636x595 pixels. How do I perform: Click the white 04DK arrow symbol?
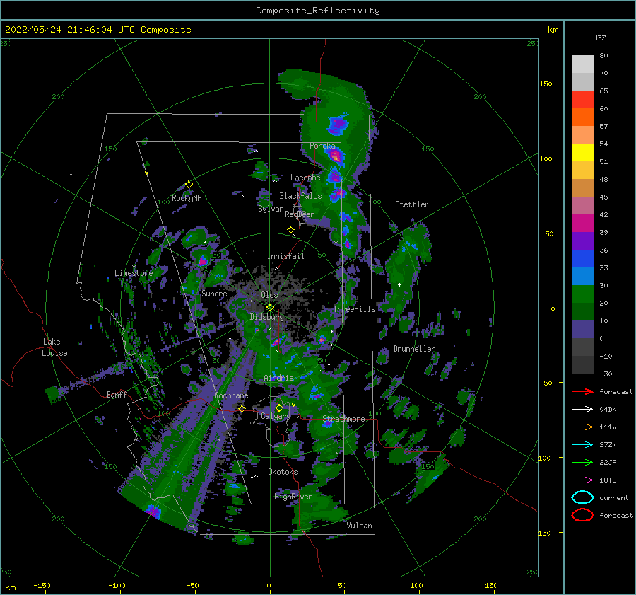582,409
